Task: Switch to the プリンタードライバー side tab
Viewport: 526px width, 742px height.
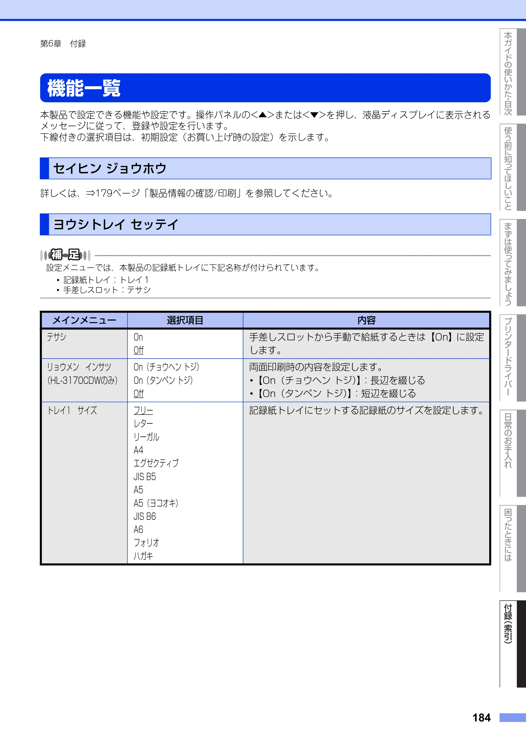Action: point(512,358)
